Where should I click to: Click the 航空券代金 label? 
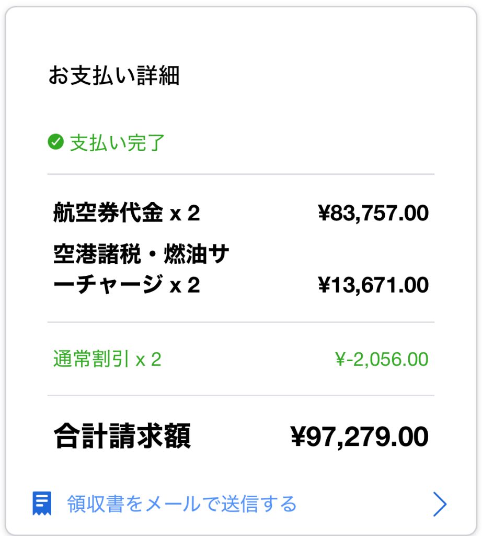coord(108,214)
